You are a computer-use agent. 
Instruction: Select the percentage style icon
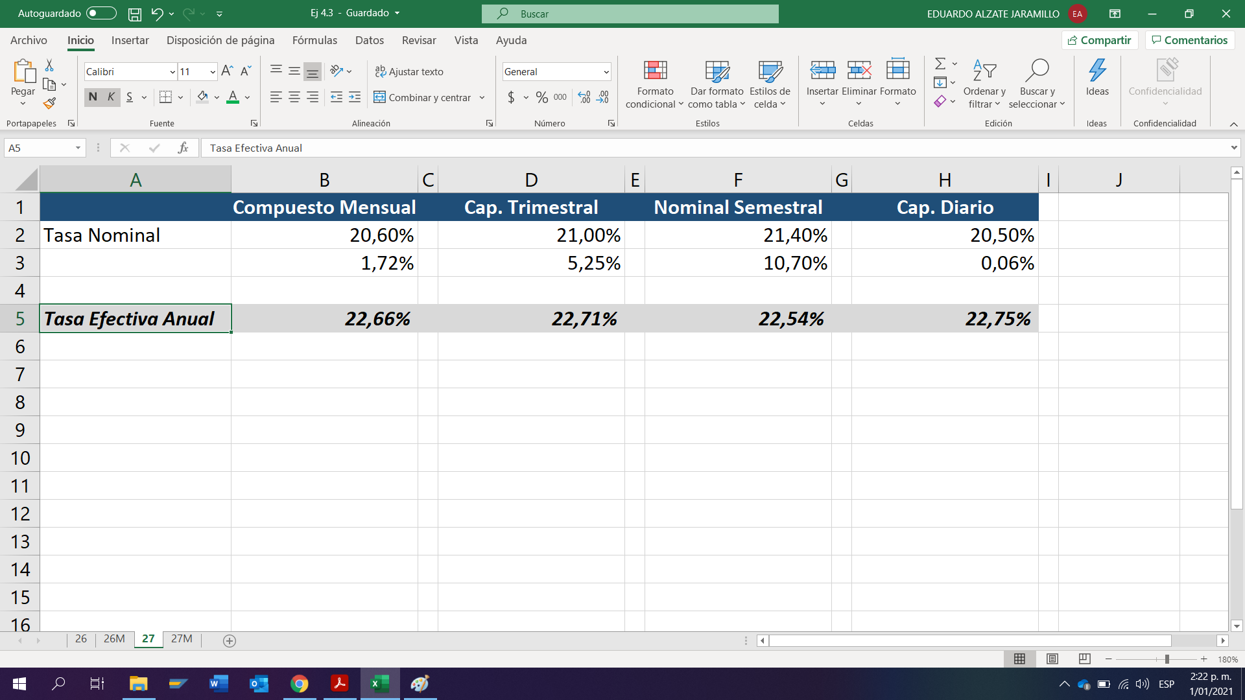542,97
